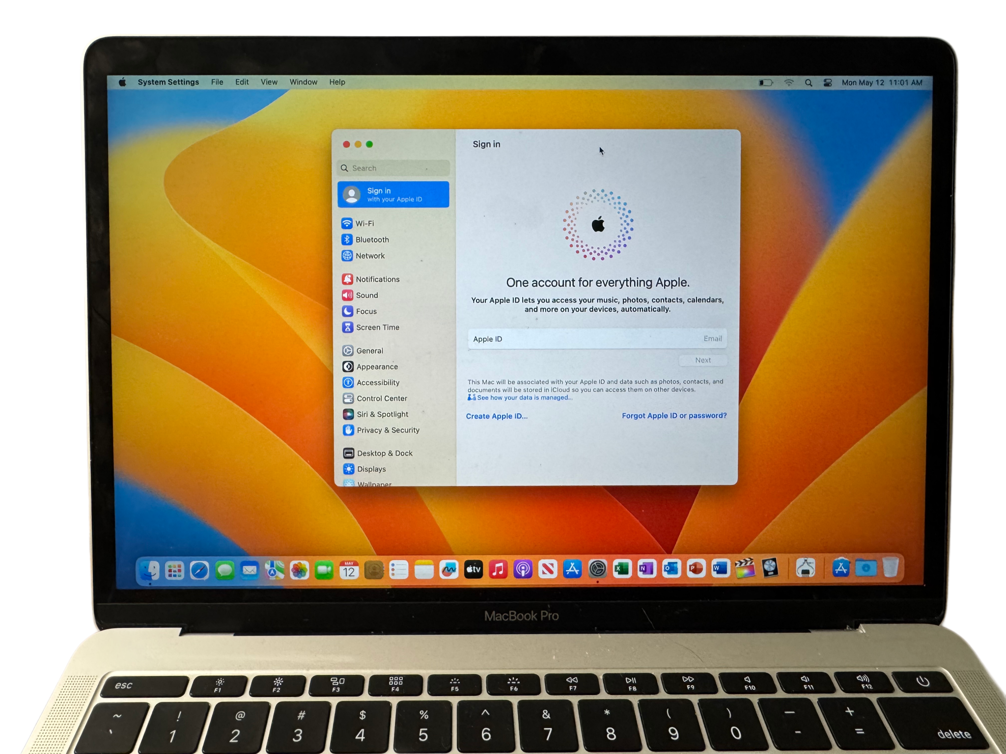Click the Next button
Screen dimensions: 1006x754
(703, 360)
